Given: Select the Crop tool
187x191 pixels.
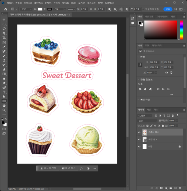Looking at the screenshot, I should [4, 38].
